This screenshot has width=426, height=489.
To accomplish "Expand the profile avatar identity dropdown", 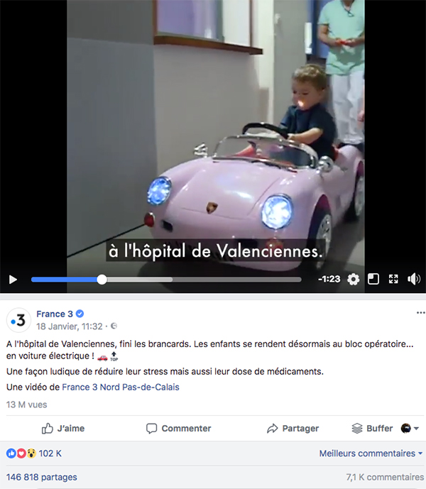I will [x=410, y=428].
